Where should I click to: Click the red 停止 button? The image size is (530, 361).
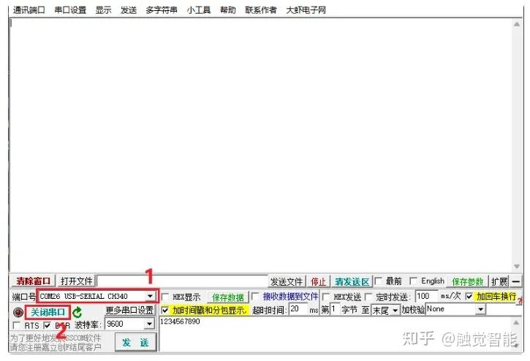(x=318, y=281)
